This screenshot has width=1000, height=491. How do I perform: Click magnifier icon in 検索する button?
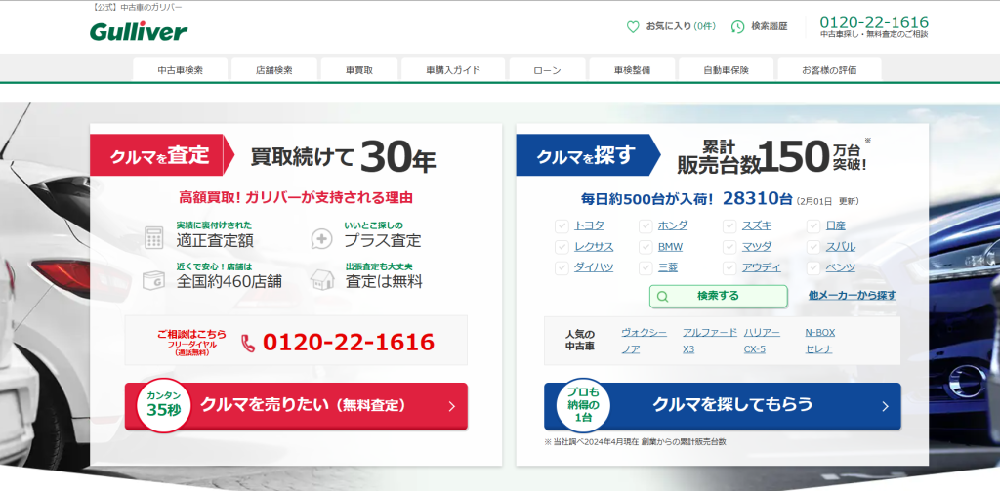tap(662, 297)
